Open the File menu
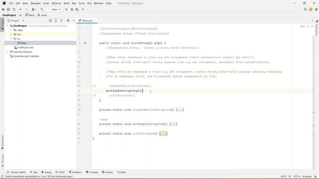 [x=11, y=3]
